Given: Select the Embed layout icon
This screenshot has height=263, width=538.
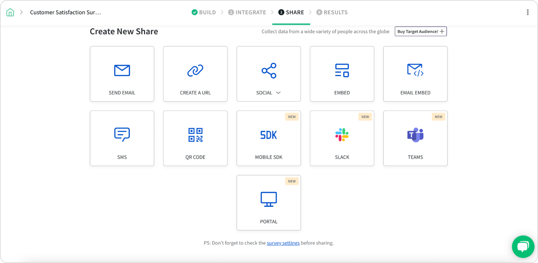Looking at the screenshot, I should (x=342, y=70).
